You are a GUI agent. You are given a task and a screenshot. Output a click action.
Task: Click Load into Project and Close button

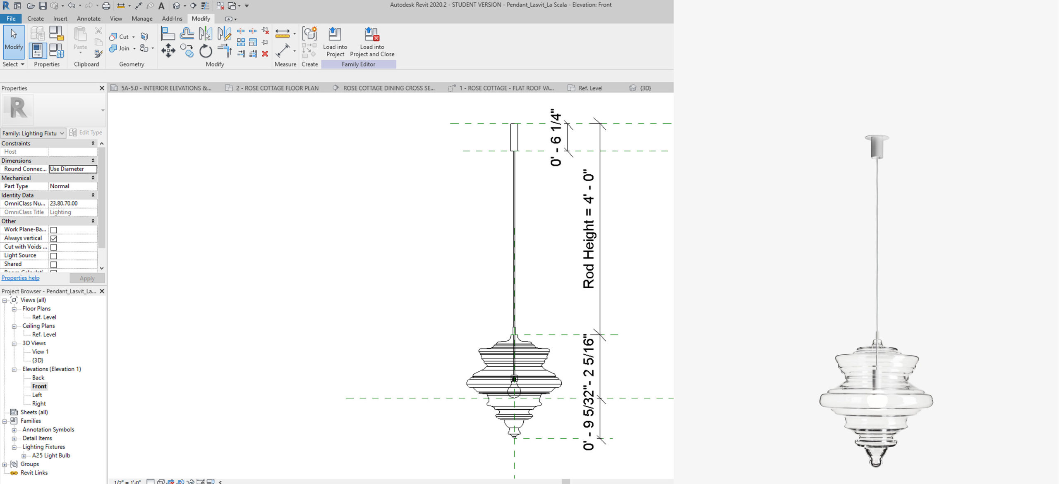pos(372,42)
